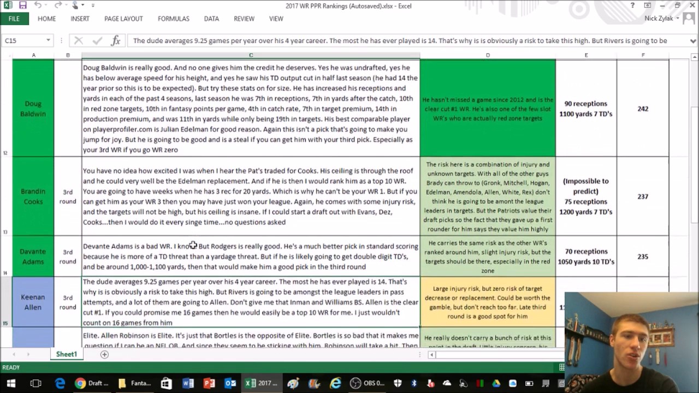This screenshot has height=393, width=699.
Task: Open Task View on the taskbar
Action: [x=35, y=383]
